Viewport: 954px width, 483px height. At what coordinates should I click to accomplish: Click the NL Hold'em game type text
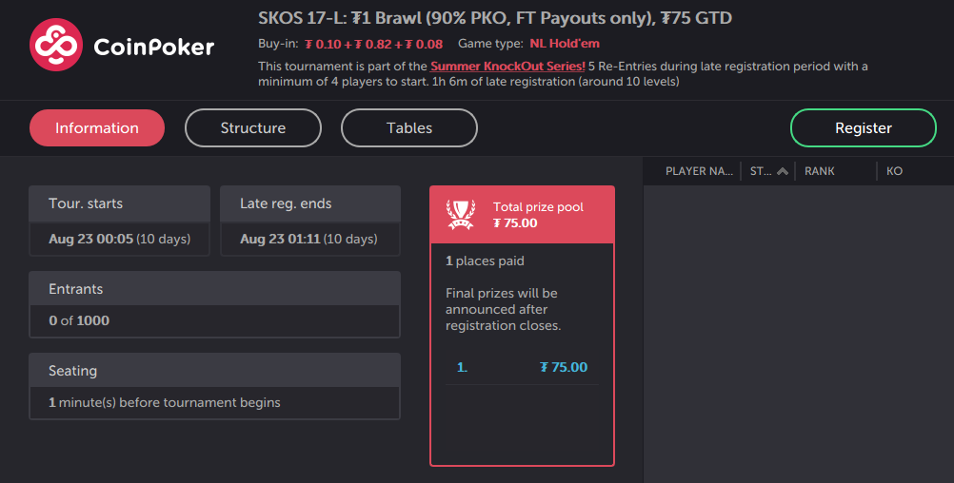tap(565, 44)
